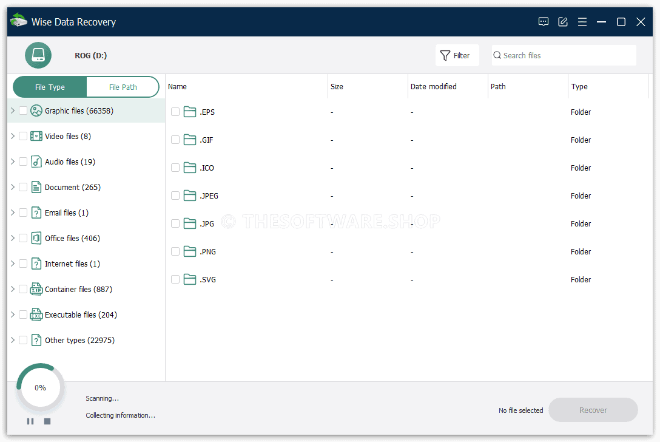660x442 pixels.
Task: Check the Graphic files checkbox
Action: click(x=23, y=111)
